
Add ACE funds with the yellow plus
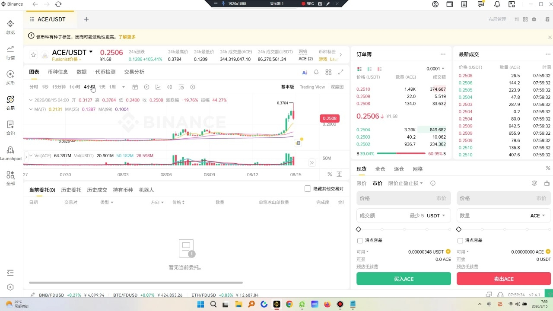(548, 251)
